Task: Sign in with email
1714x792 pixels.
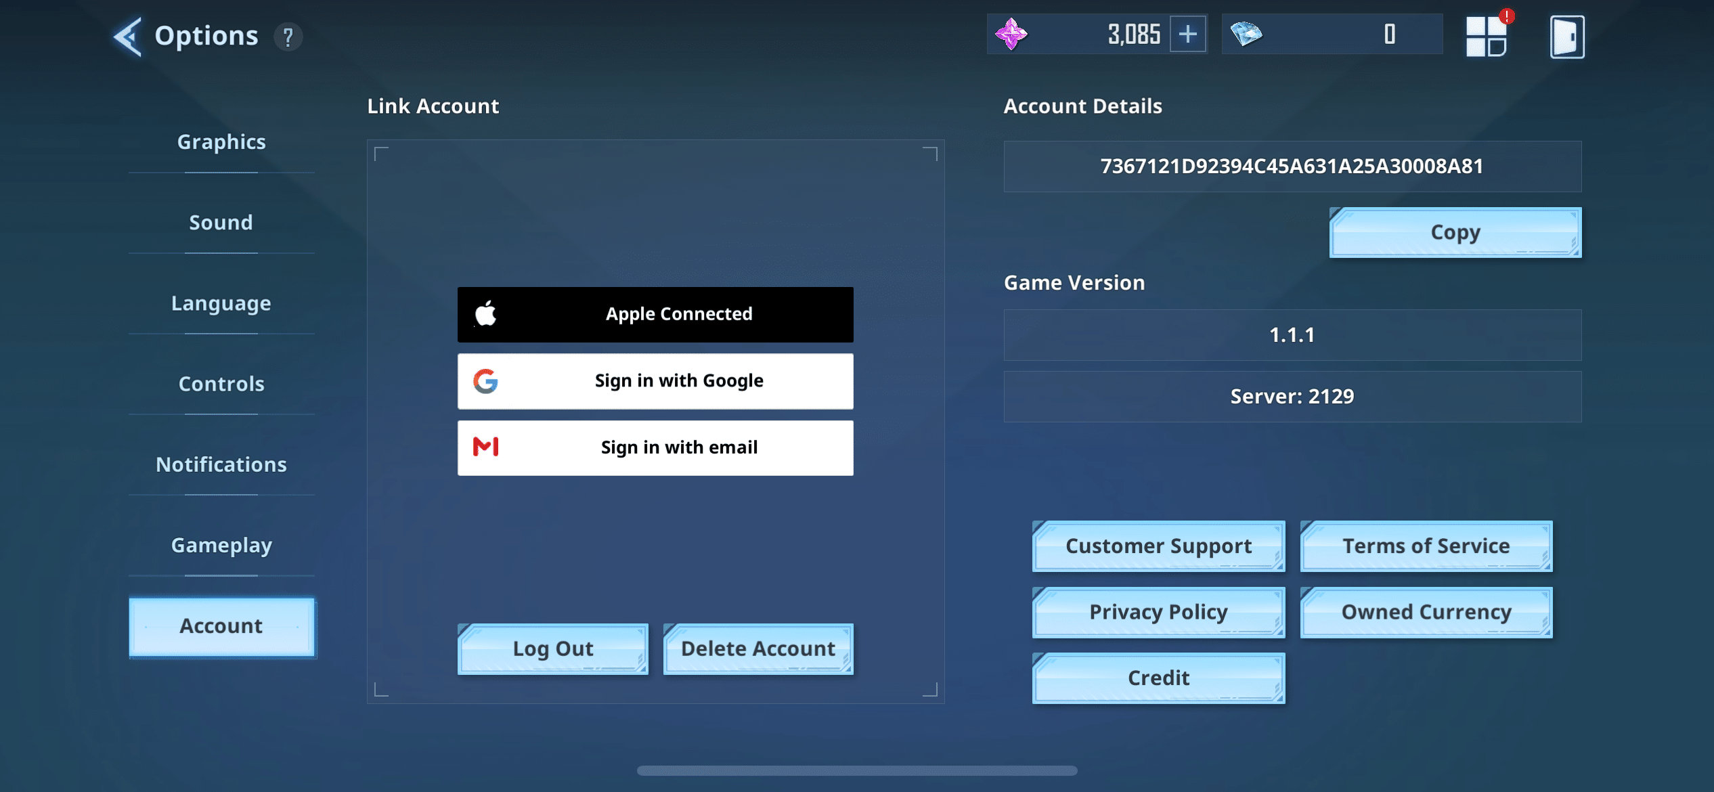Action: tap(655, 447)
